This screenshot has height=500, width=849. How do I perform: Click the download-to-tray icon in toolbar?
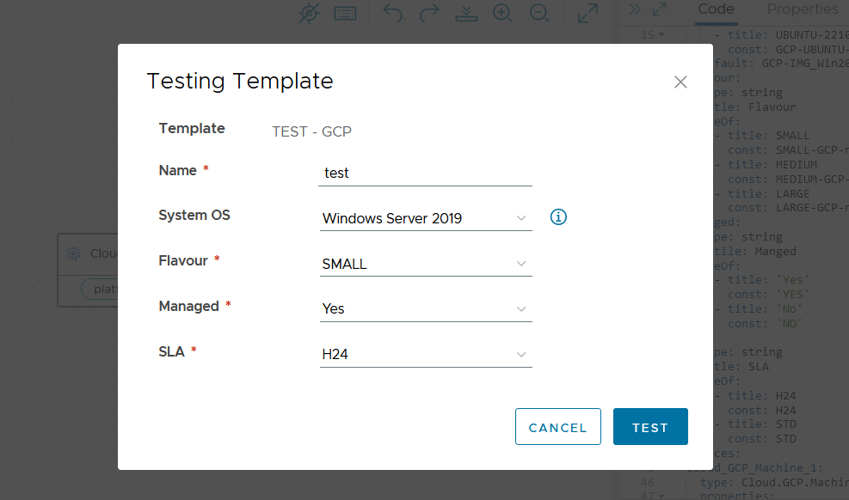point(466,13)
